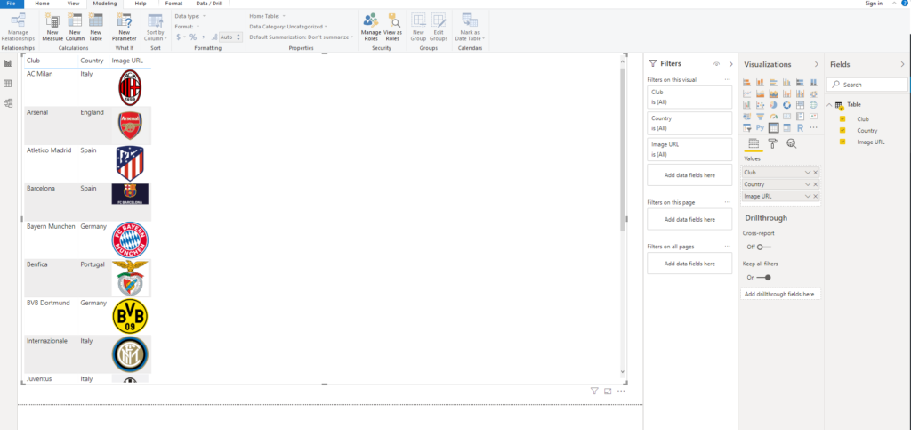Collapse the Visualizations pane chevron

click(817, 64)
